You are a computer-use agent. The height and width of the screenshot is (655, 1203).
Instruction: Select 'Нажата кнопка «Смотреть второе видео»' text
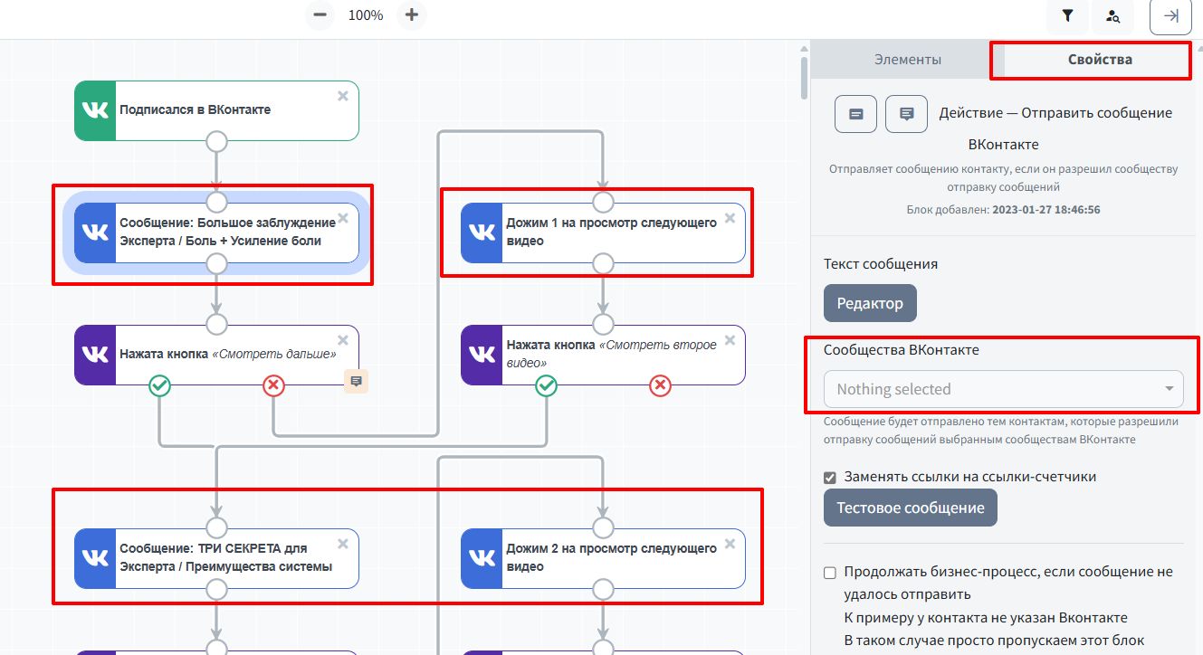coord(611,354)
